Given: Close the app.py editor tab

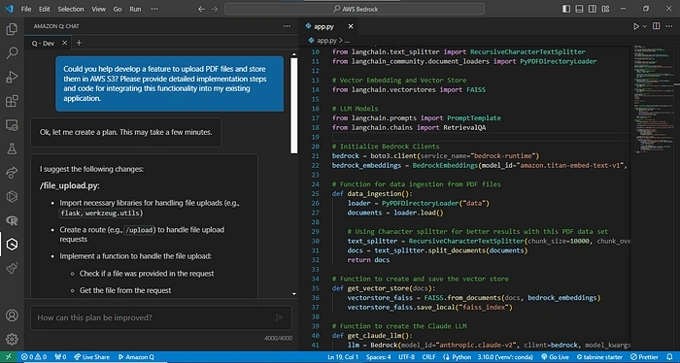Looking at the screenshot, I should [351, 26].
